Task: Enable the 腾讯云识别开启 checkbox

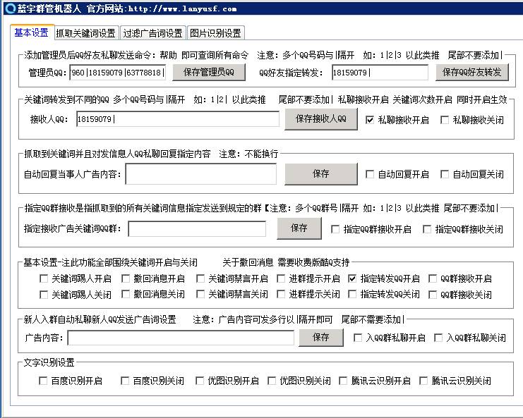Action: (x=343, y=381)
